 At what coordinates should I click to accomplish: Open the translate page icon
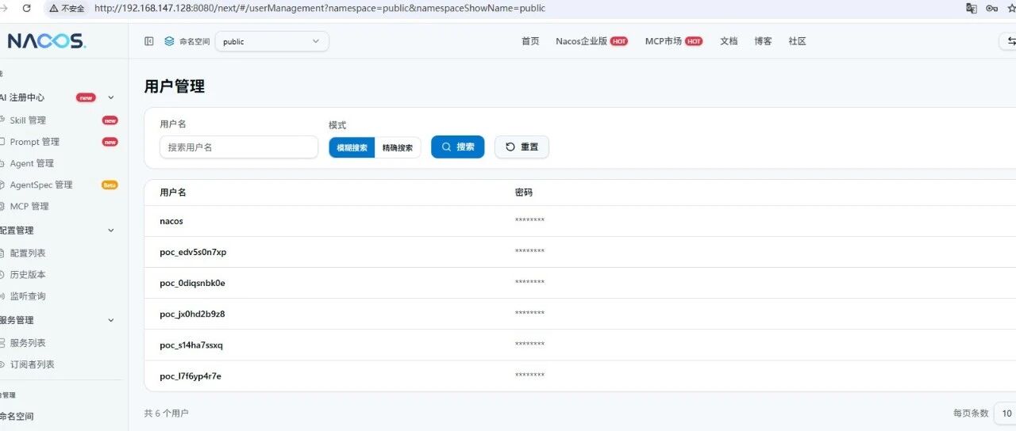pyautogui.click(x=971, y=8)
